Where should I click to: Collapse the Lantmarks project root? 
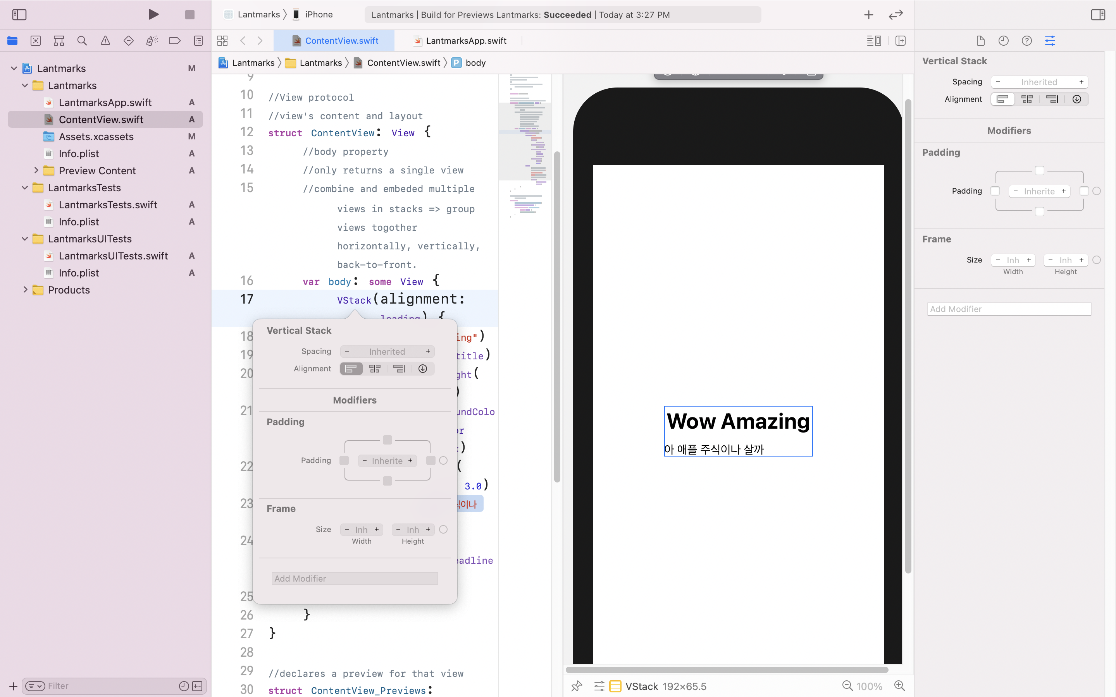coord(14,68)
